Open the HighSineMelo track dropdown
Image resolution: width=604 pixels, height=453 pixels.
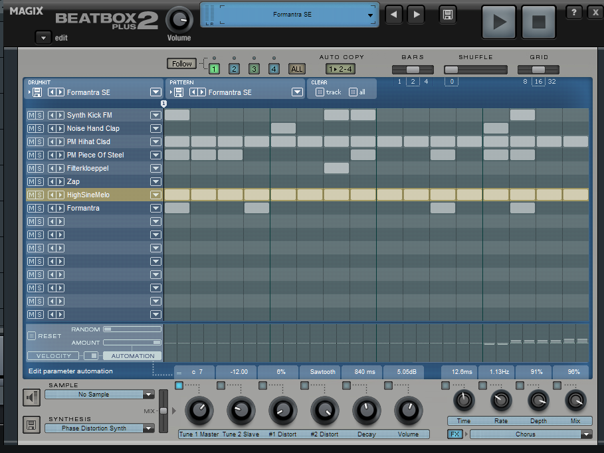tap(155, 195)
